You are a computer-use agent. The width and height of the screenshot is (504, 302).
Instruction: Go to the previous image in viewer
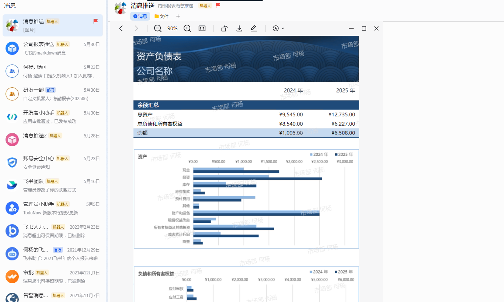121,28
